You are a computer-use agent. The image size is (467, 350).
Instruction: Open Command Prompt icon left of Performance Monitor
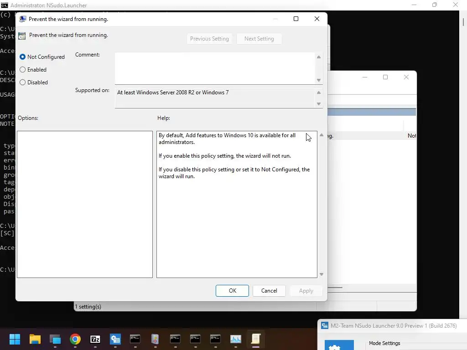pyautogui.click(x=215, y=339)
